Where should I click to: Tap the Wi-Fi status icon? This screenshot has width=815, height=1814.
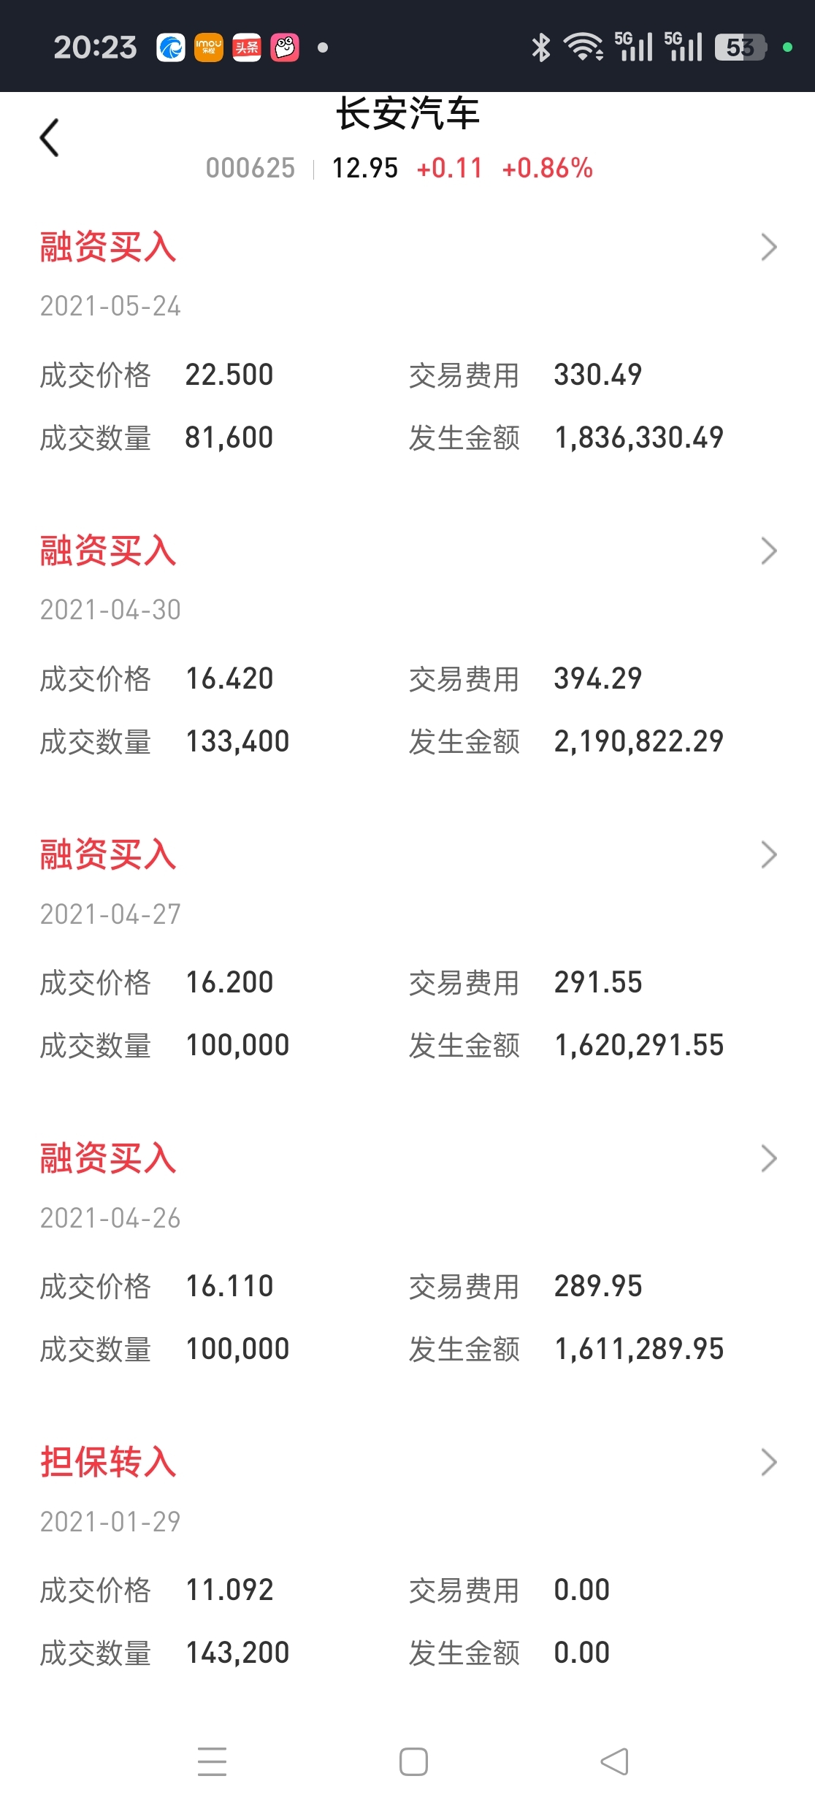[583, 47]
